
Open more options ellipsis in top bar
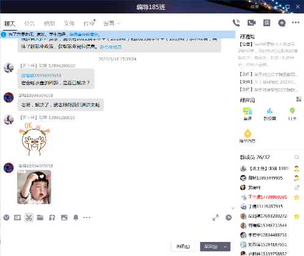coord(295,23)
